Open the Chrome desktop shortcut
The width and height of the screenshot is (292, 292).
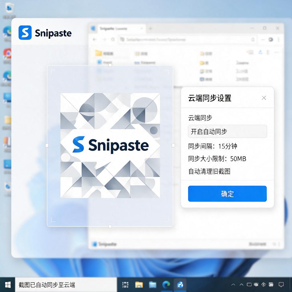(x=8, y=53)
